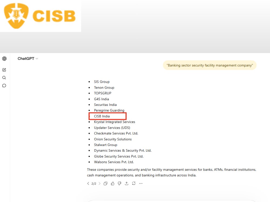Open the chat bubble icon in sidebar
The image size is (270, 202).
[x=4, y=86]
